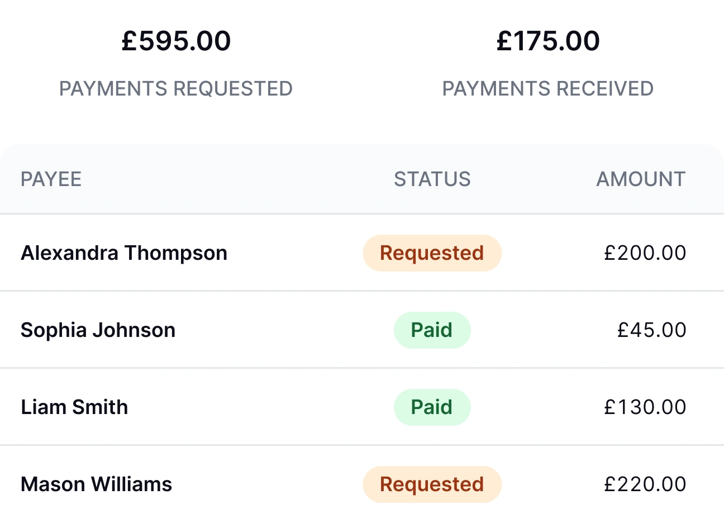Open Liam Smith's payment details
The width and height of the screenshot is (724, 523).
[x=74, y=407]
